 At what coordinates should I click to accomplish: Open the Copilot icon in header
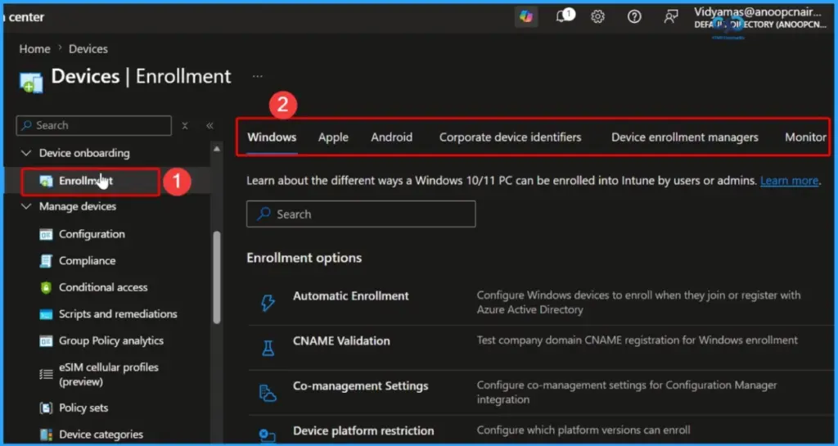[x=526, y=16]
